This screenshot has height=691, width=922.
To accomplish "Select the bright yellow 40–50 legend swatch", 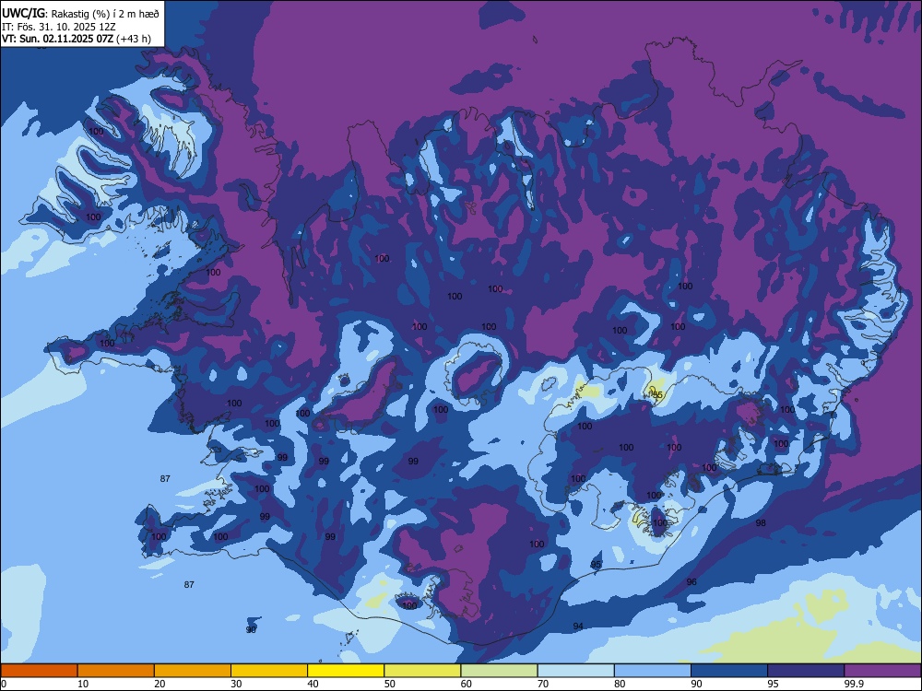I will pyautogui.click(x=346, y=671).
